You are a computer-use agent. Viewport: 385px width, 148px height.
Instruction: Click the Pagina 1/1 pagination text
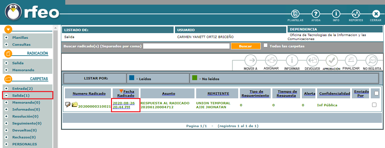coord(196,126)
